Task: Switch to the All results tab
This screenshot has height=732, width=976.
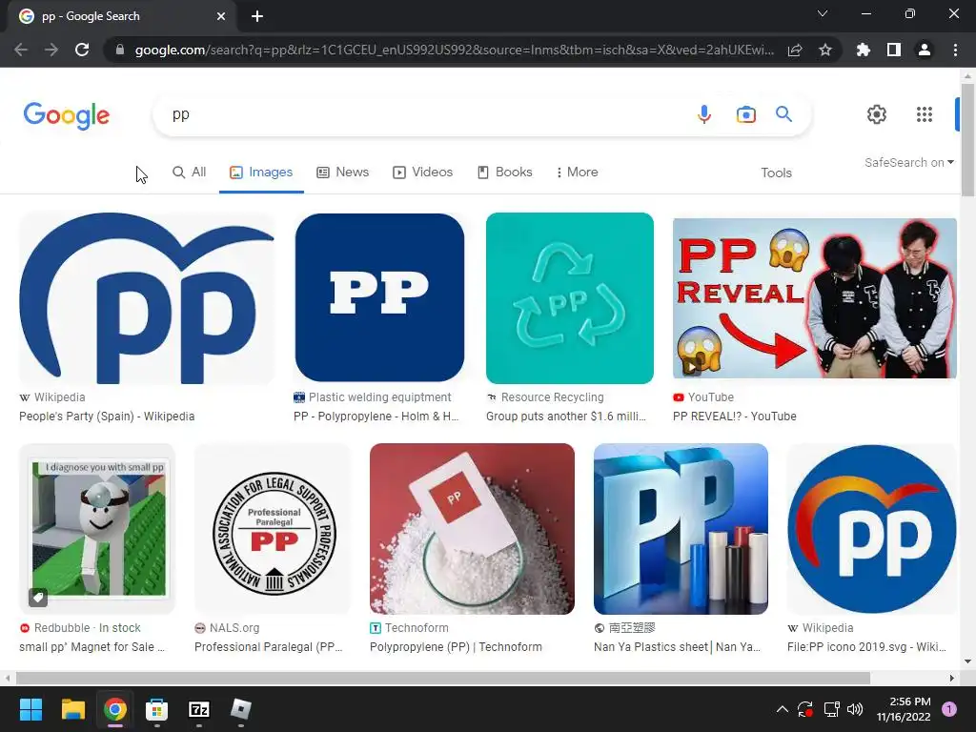Action: click(190, 172)
